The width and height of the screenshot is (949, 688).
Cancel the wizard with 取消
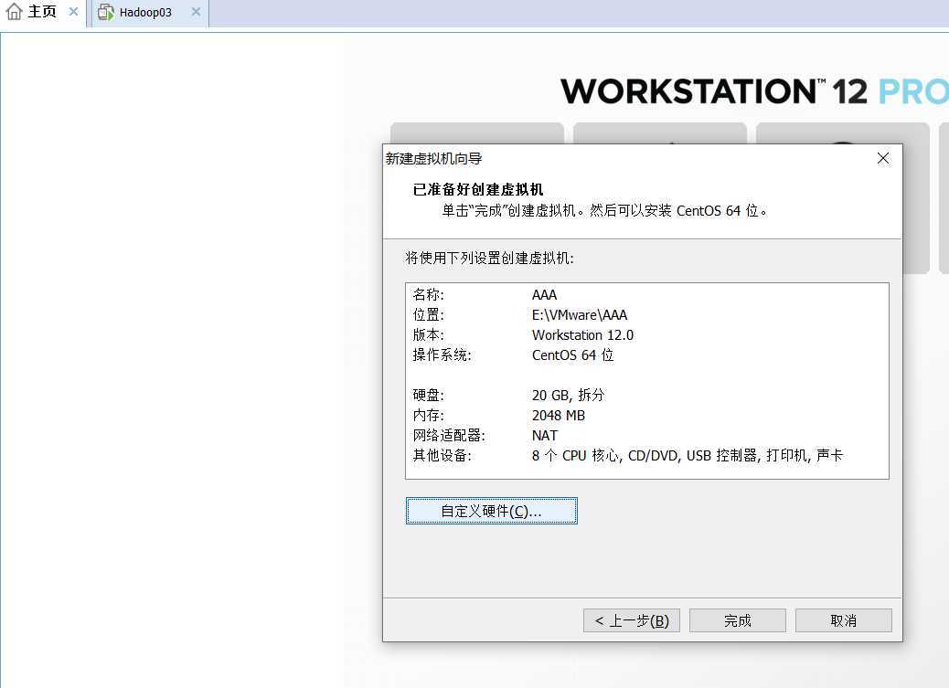[x=843, y=620]
